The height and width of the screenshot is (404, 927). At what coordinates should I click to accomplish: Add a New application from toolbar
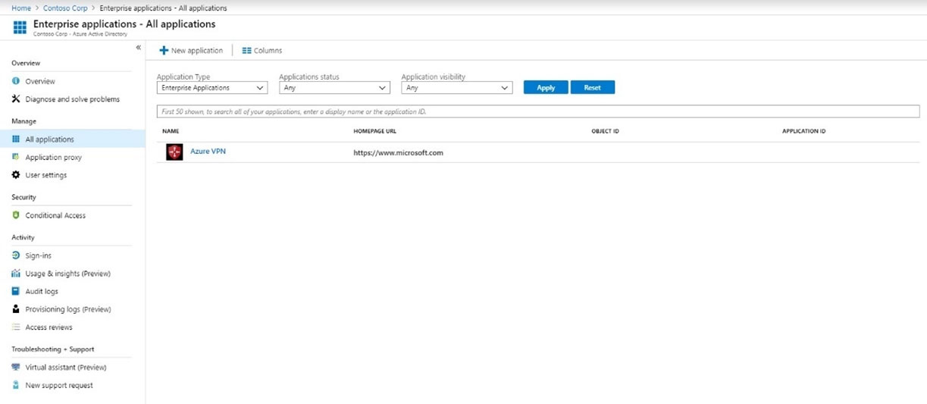[191, 51]
